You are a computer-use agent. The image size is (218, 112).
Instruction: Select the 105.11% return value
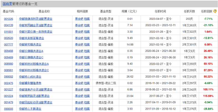click(208, 90)
